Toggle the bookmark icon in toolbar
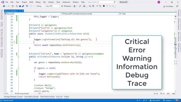Viewport: 181px width, 102px height. click(x=104, y=6)
